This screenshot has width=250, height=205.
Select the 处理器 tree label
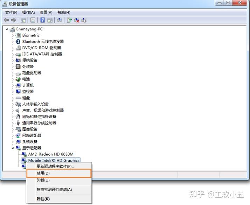(x=28, y=66)
